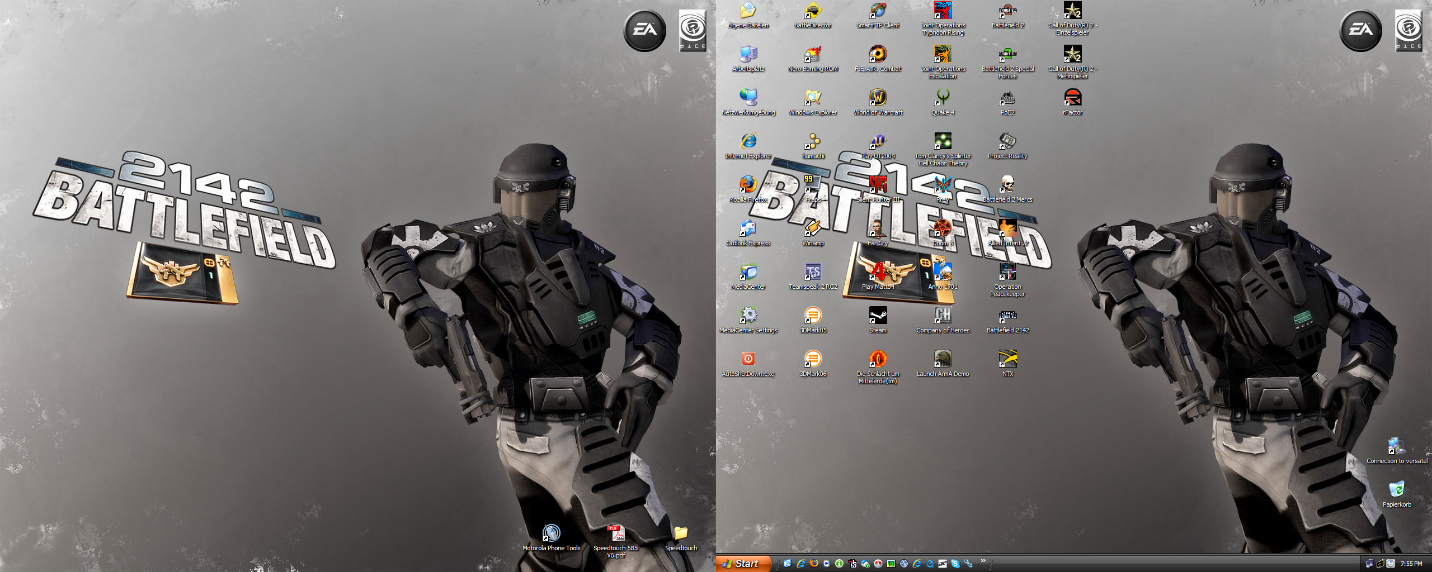Select the Battlefield 2 shortcut
Viewport: 1432px width, 572px height.
1007,15
